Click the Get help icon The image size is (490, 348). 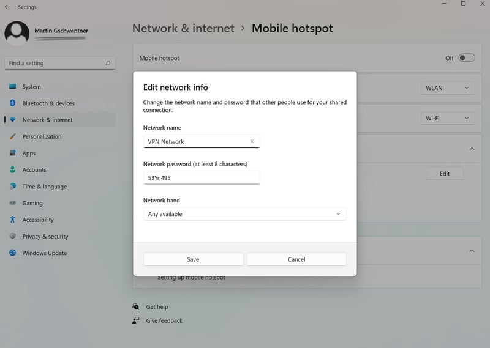point(135,306)
